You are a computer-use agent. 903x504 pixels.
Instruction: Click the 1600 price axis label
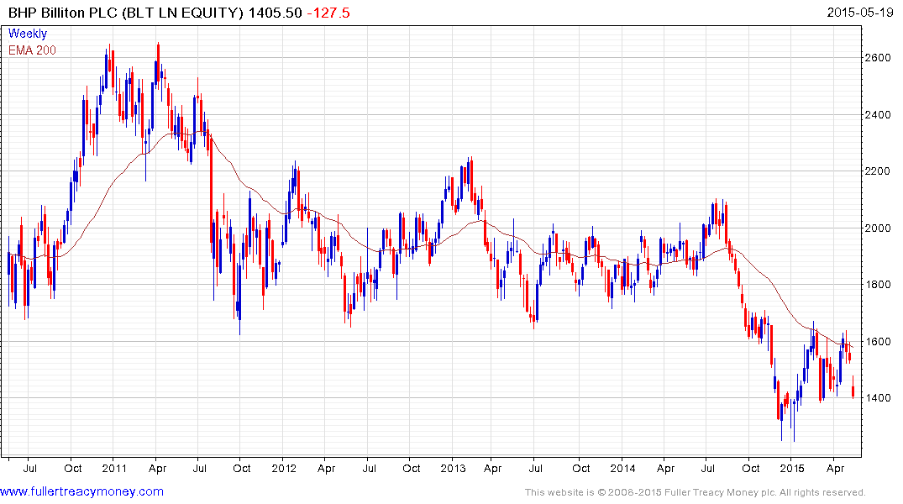(x=879, y=342)
